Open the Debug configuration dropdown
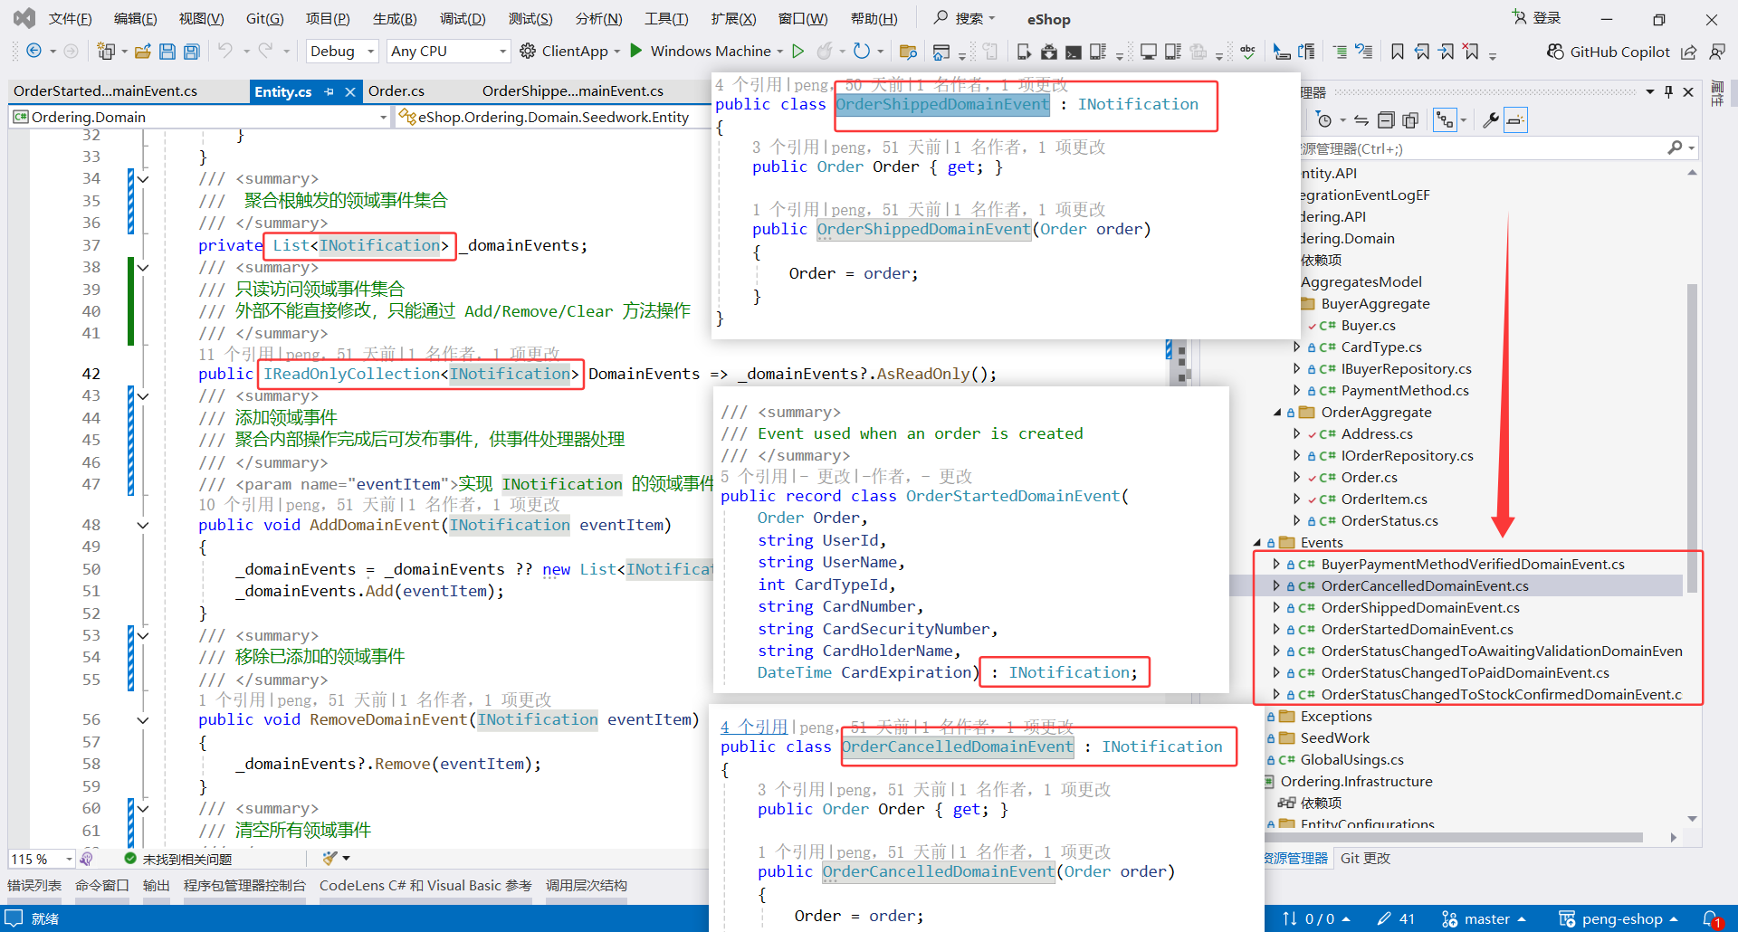Screen dimensions: 1738x932 [342, 52]
